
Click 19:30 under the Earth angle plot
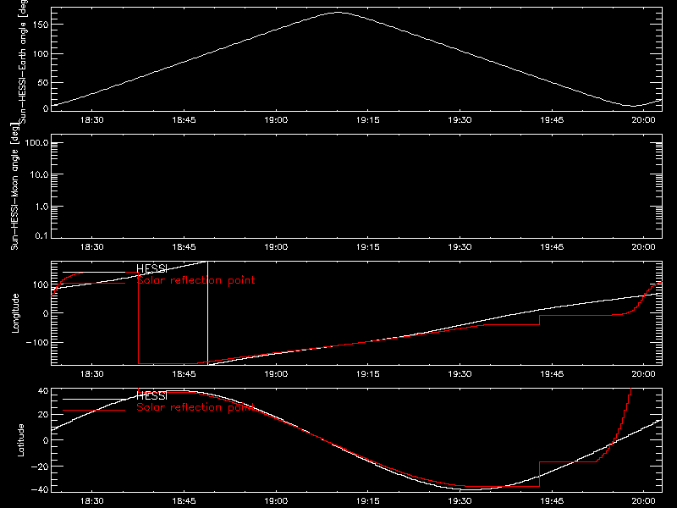pos(460,120)
